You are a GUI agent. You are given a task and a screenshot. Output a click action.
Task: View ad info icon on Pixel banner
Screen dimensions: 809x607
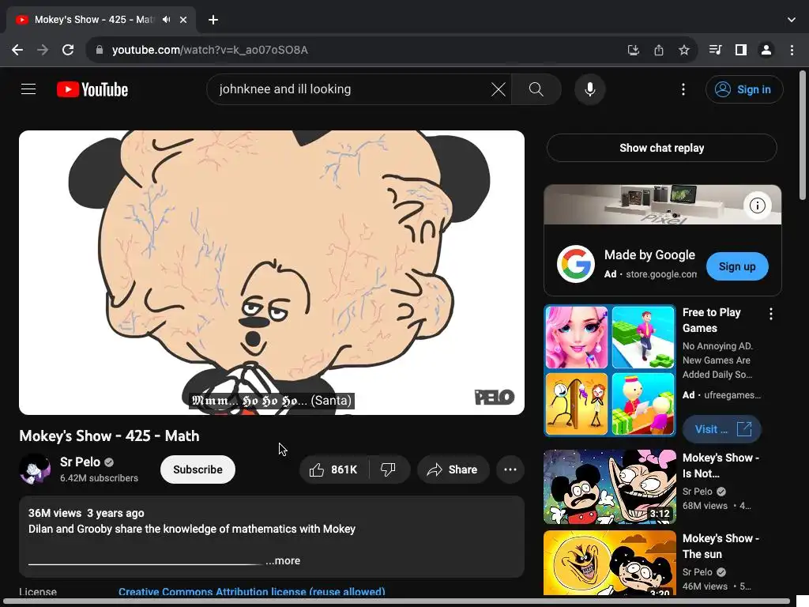point(757,205)
